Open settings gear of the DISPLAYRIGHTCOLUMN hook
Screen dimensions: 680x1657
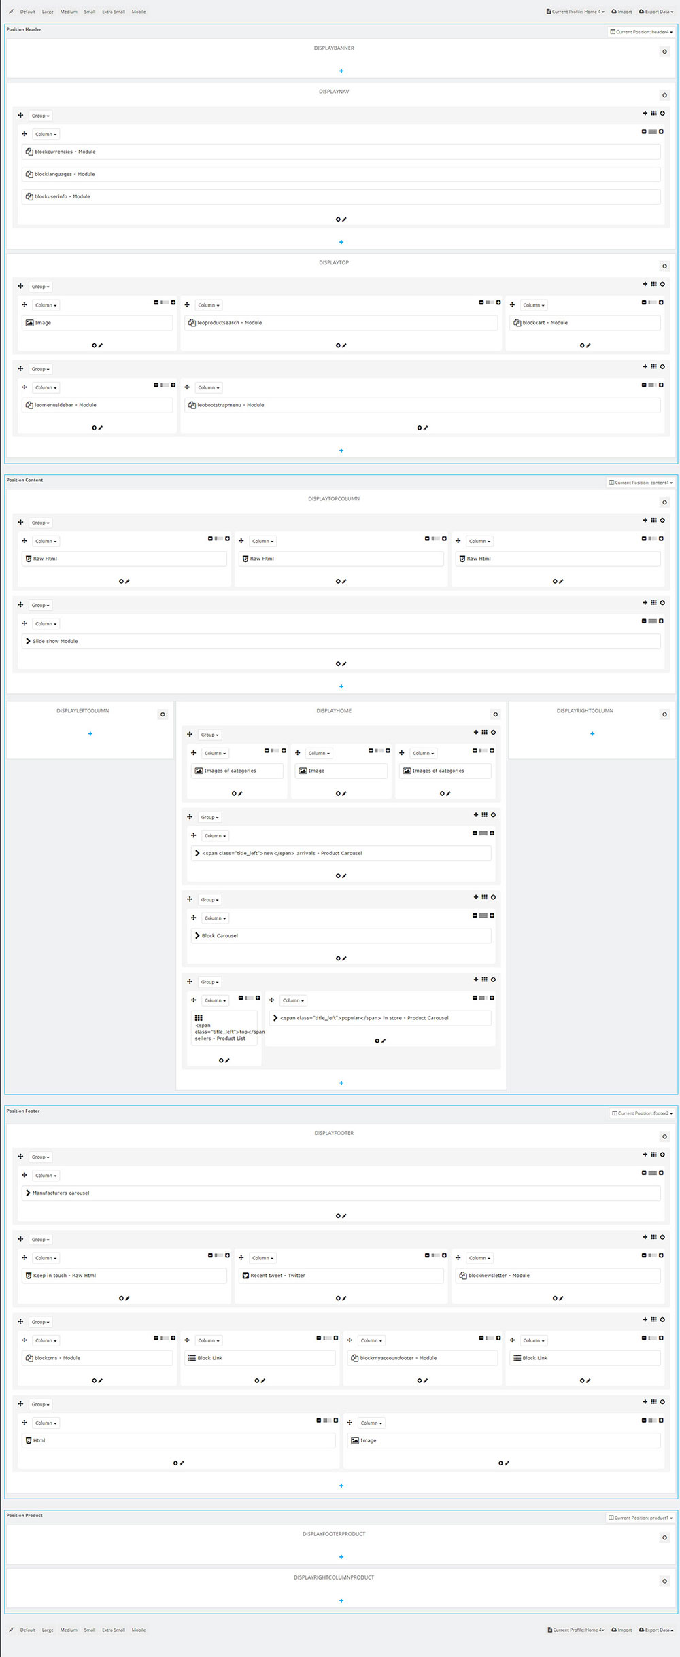[664, 714]
